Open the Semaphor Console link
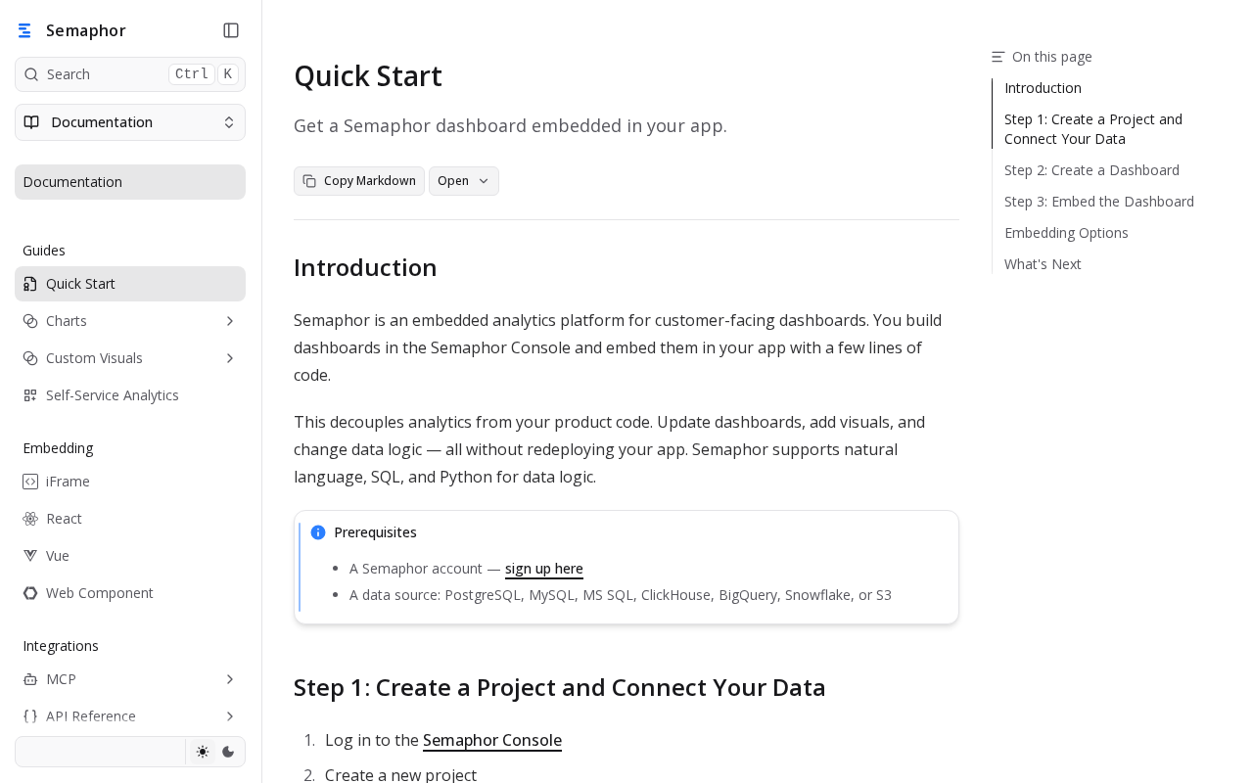 (x=492, y=740)
